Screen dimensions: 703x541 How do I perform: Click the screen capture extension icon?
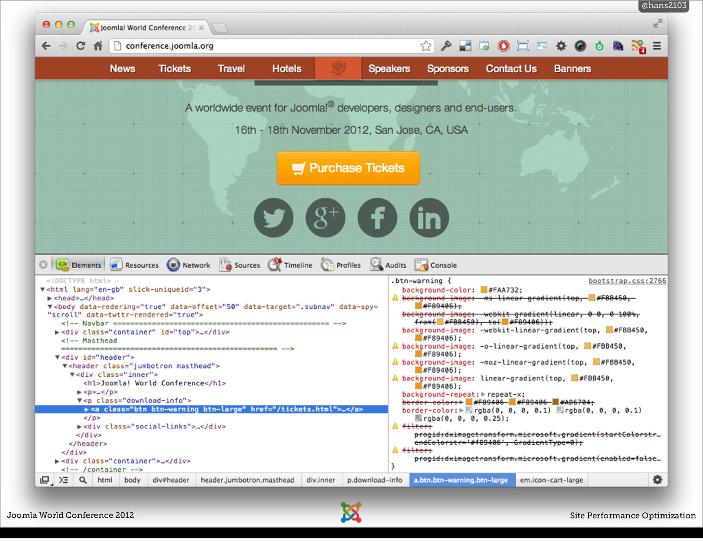[x=522, y=46]
